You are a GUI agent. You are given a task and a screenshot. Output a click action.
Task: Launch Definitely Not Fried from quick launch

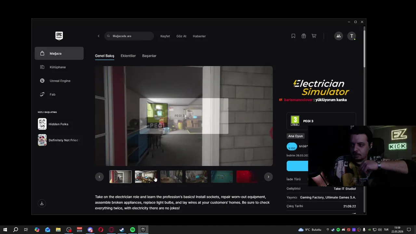(x=59, y=140)
